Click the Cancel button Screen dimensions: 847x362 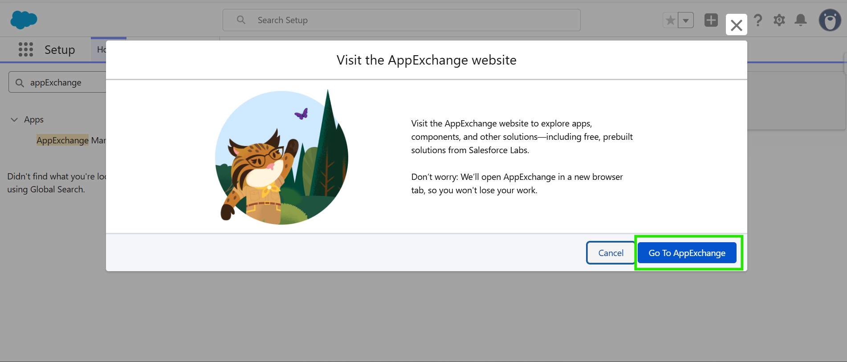[x=611, y=253]
